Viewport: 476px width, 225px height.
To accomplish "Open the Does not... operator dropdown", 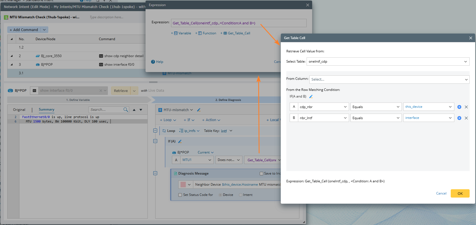I will tap(229, 160).
